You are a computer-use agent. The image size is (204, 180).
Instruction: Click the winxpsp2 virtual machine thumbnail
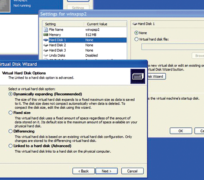tap(5, 6)
